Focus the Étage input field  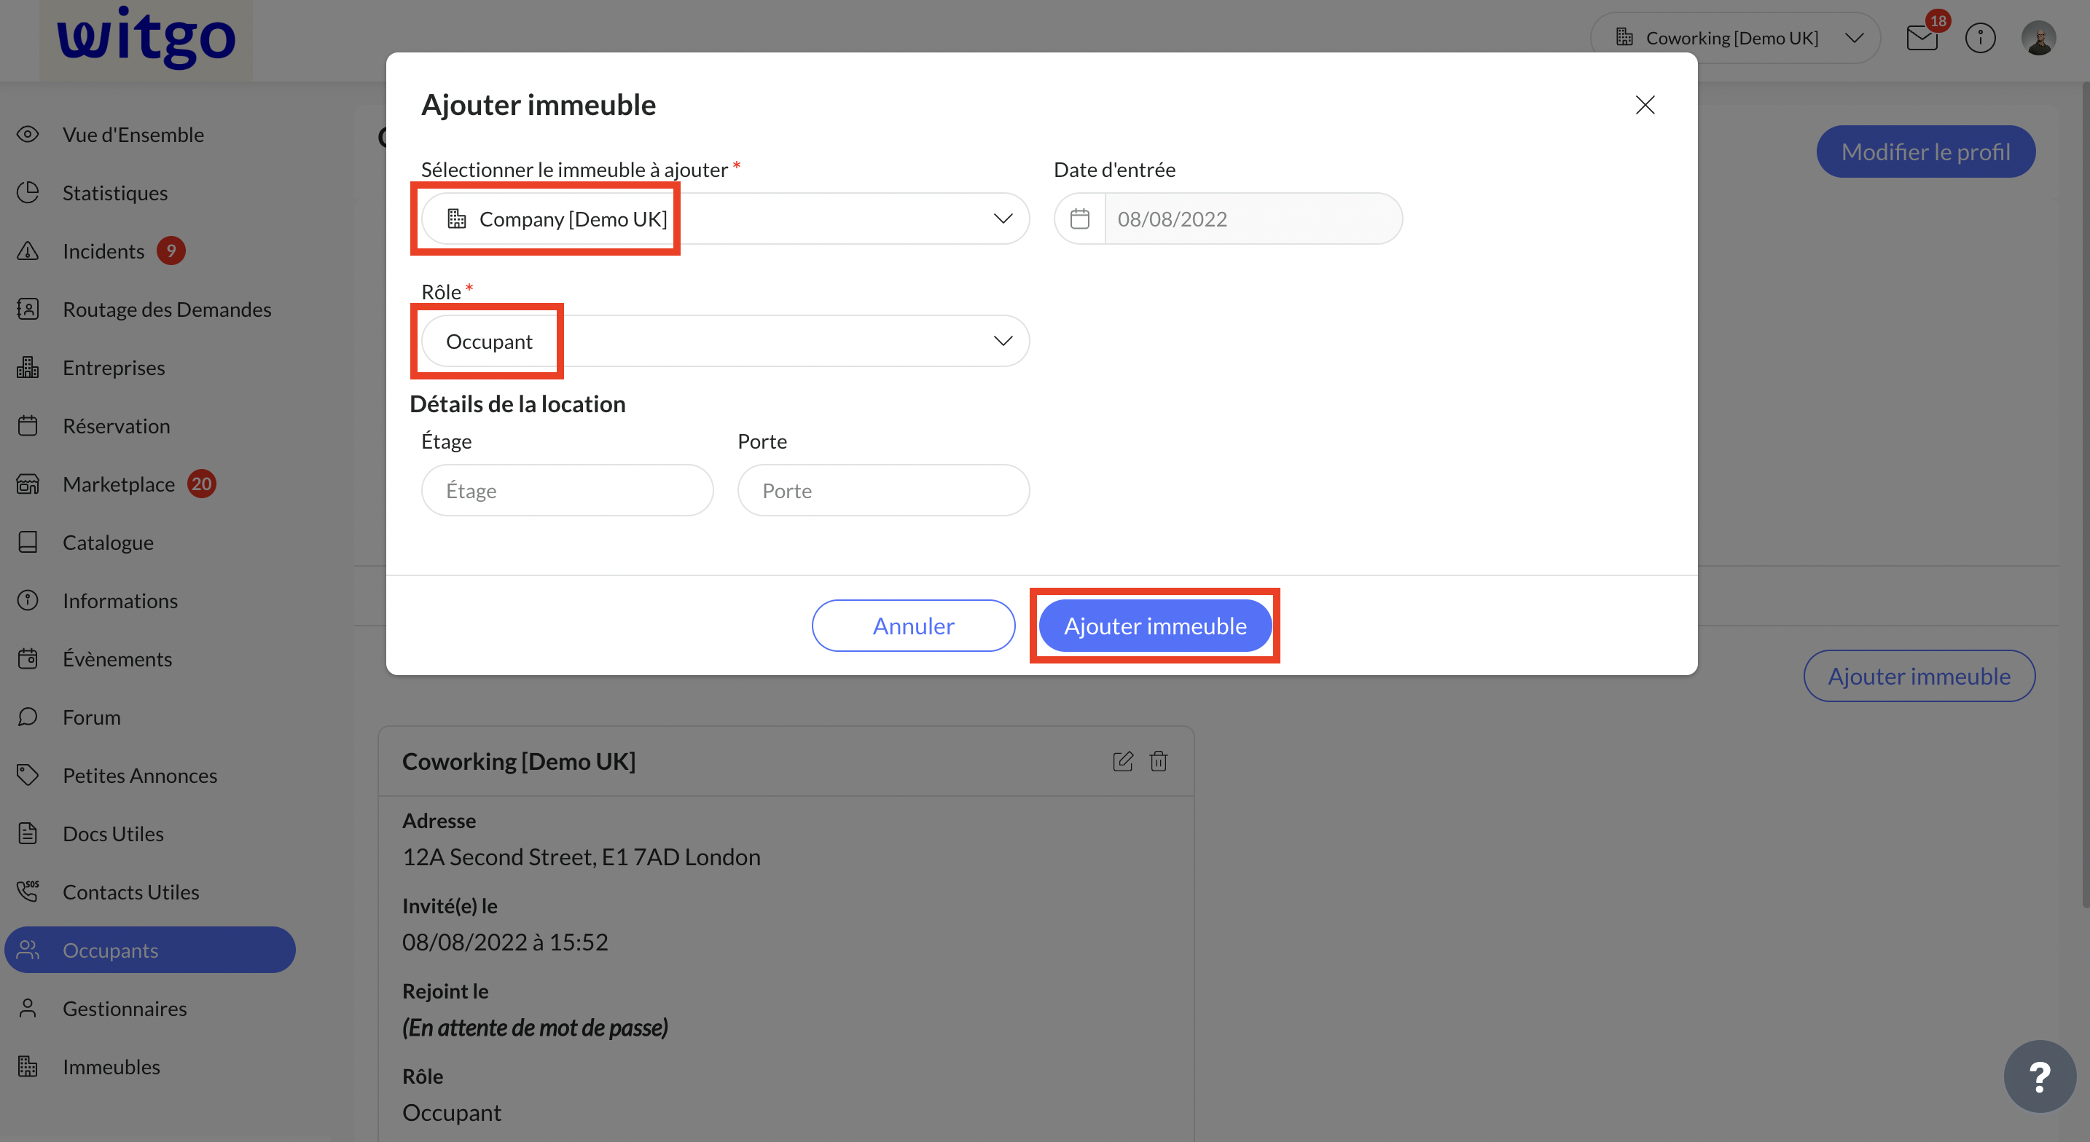point(567,490)
